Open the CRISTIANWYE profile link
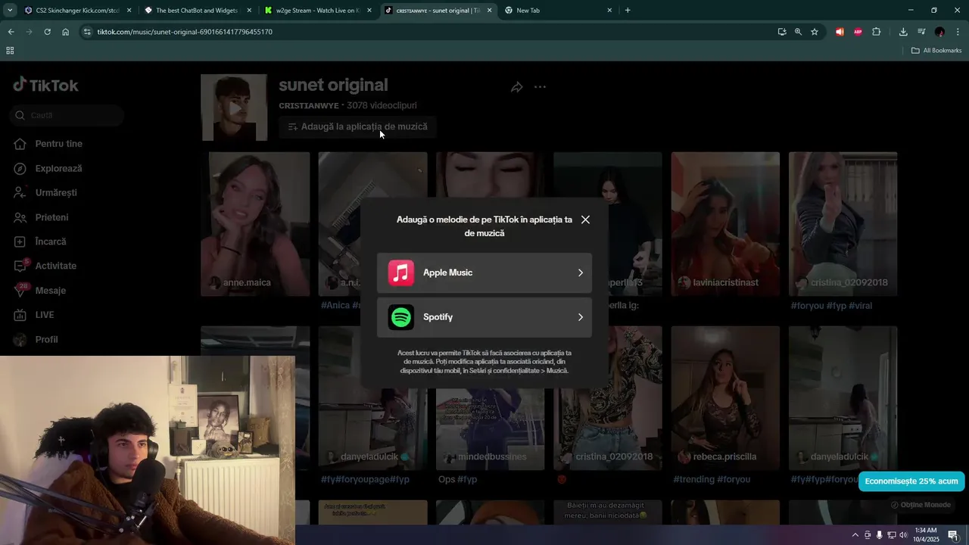This screenshot has height=545, width=969. point(309,105)
